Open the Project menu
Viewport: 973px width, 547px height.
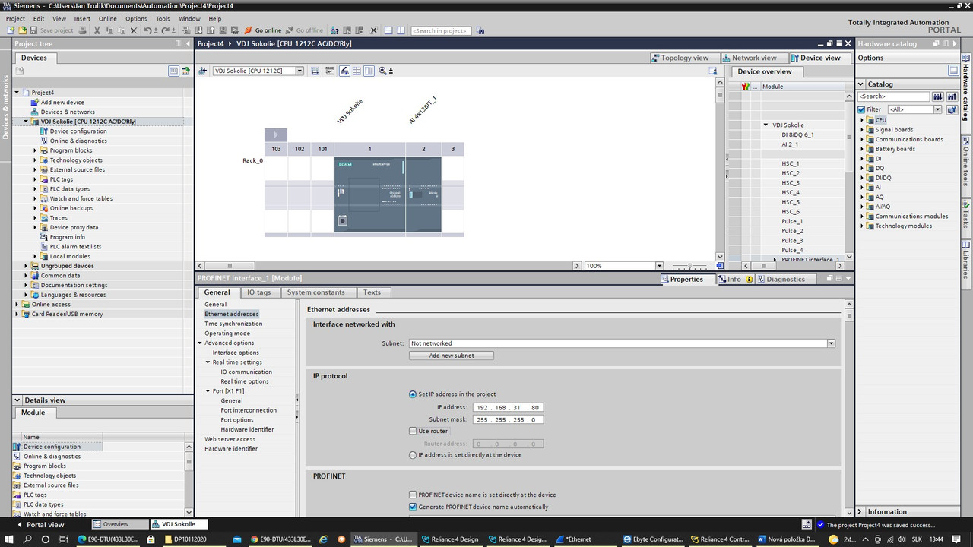15,18
